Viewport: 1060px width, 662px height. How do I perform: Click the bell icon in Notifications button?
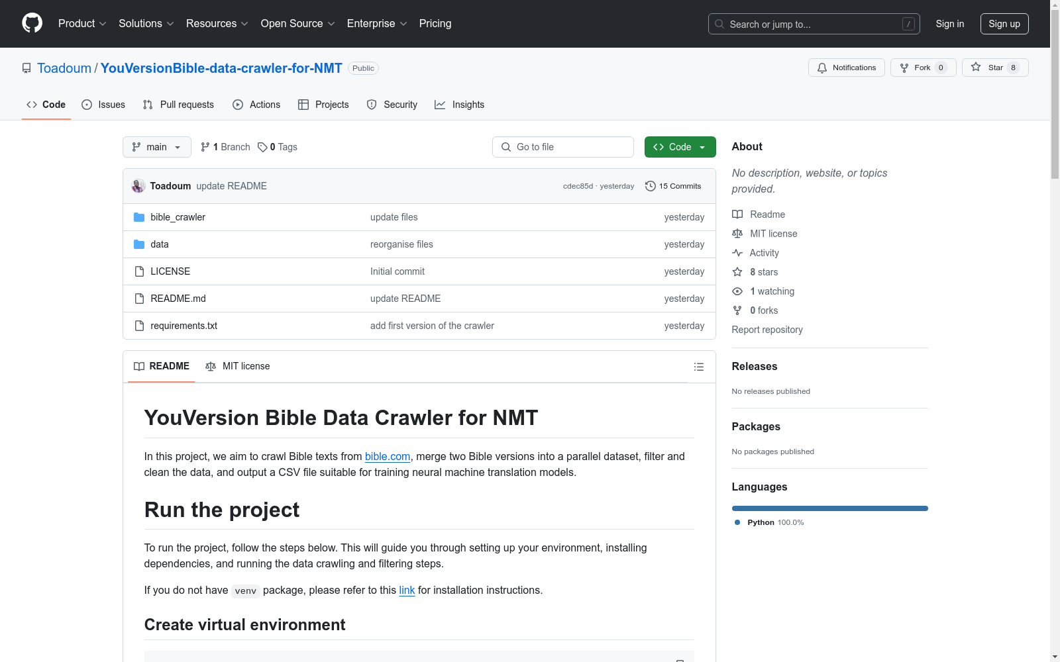pos(822,68)
